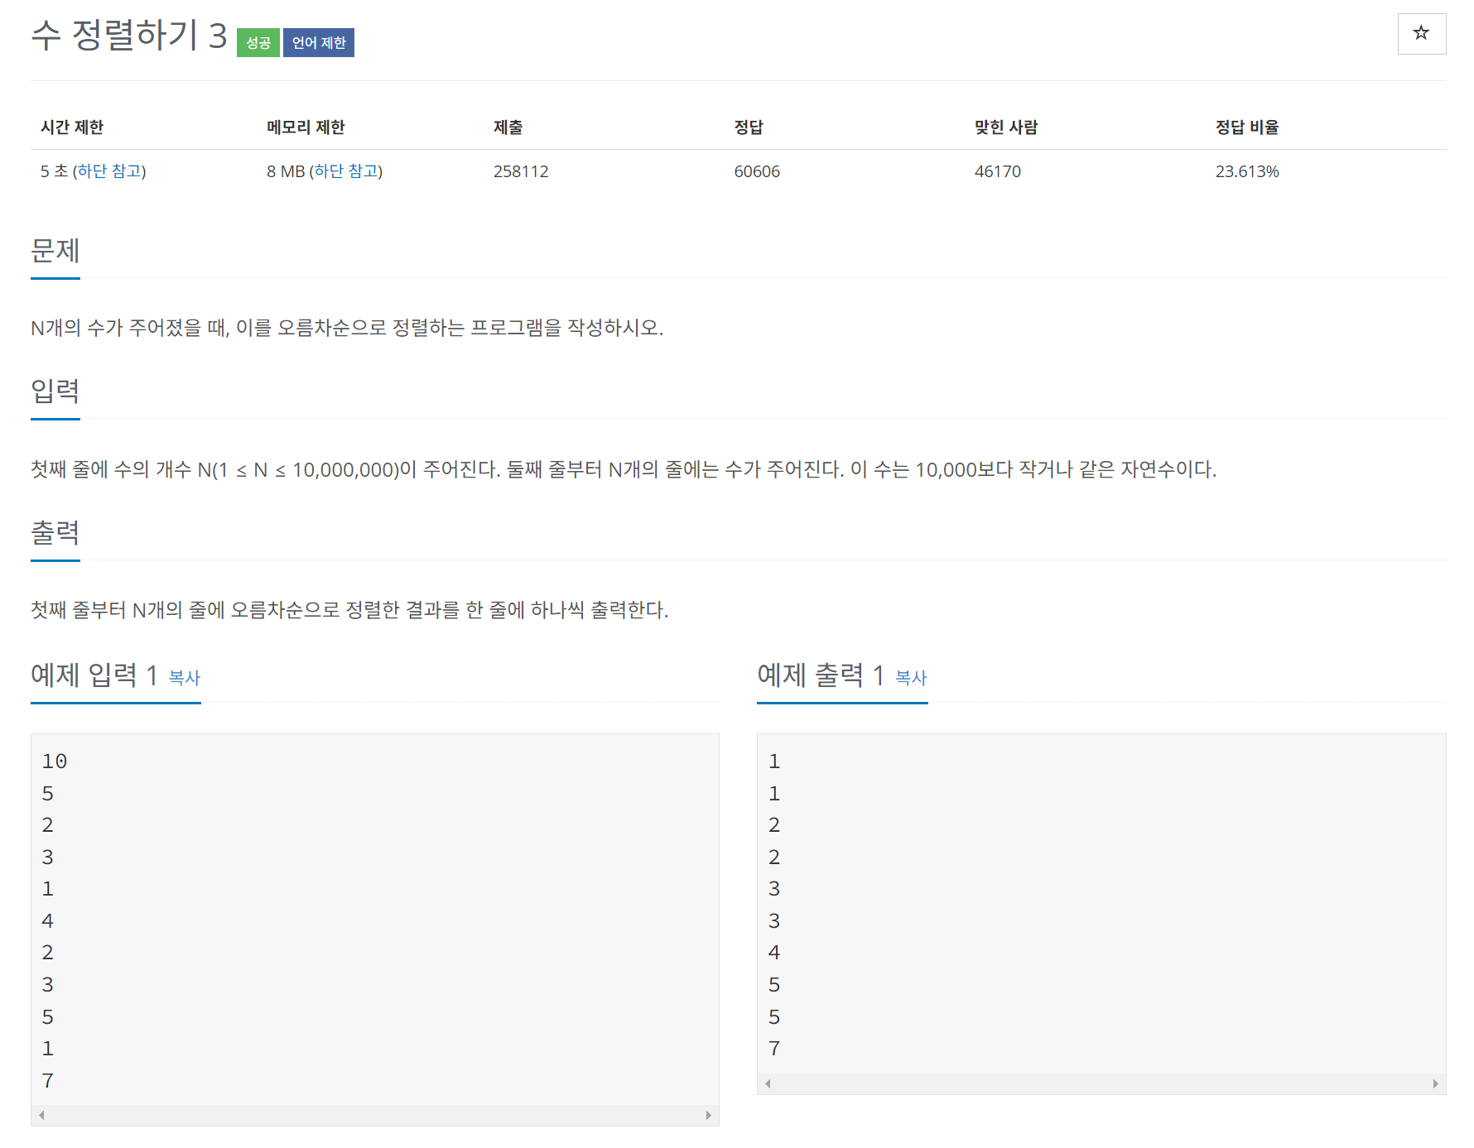Click the 문제 section heading
The height and width of the screenshot is (1148, 1474).
[55, 250]
